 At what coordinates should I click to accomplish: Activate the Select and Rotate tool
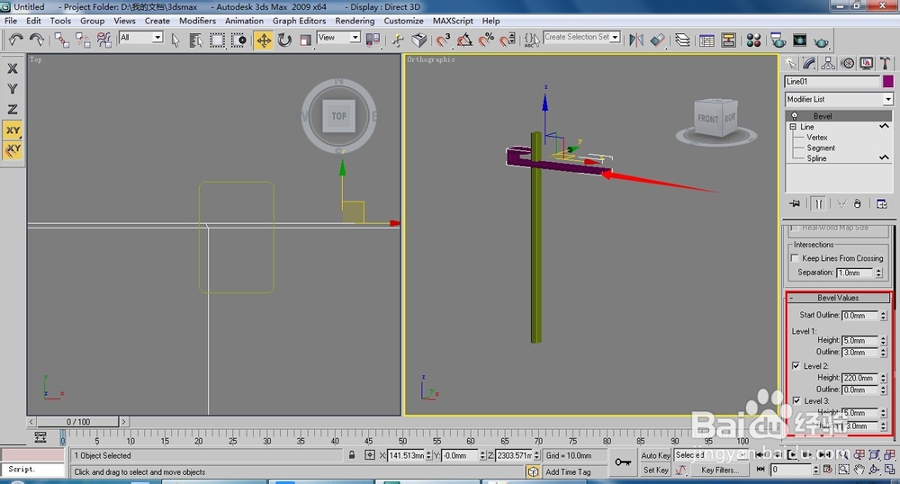pos(284,40)
